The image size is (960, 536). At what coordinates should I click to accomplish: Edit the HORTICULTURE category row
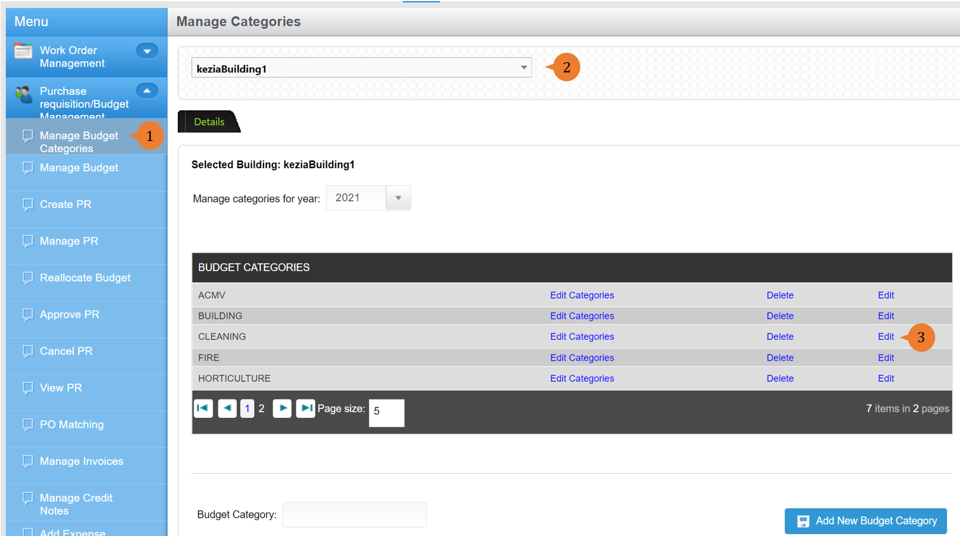pyautogui.click(x=886, y=379)
